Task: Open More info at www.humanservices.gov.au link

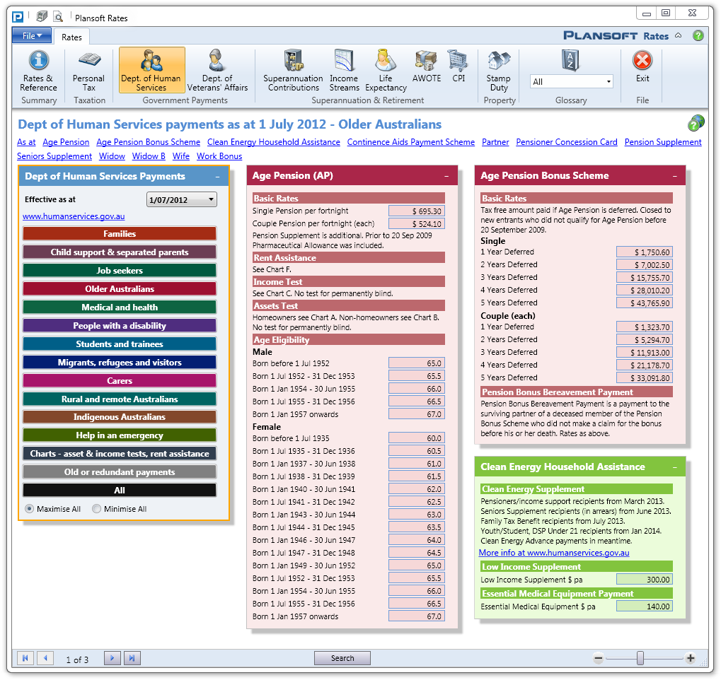Action: pyautogui.click(x=554, y=553)
